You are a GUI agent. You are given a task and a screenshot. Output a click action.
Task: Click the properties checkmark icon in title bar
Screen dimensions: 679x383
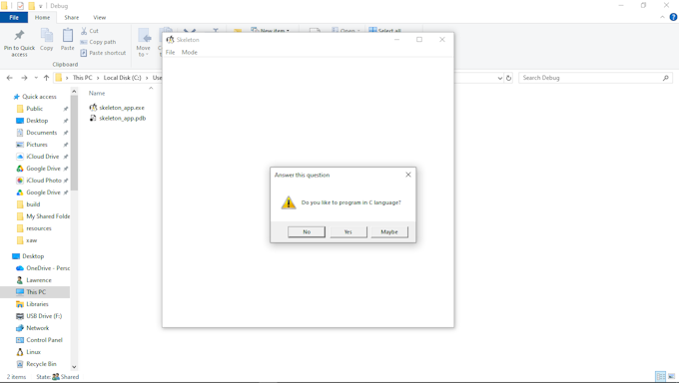pyautogui.click(x=20, y=6)
